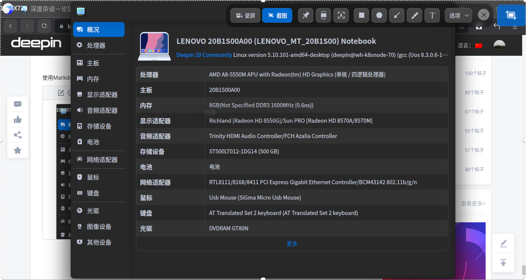Image resolution: width=526 pixels, height=280 pixels.
Task: Confirm capture with blue crop button
Action: (511, 15)
